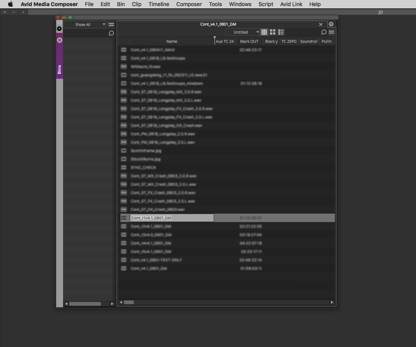Click the icon beside Scottinframe.jpg
The width and height of the screenshot is (416, 347).
tap(123, 151)
